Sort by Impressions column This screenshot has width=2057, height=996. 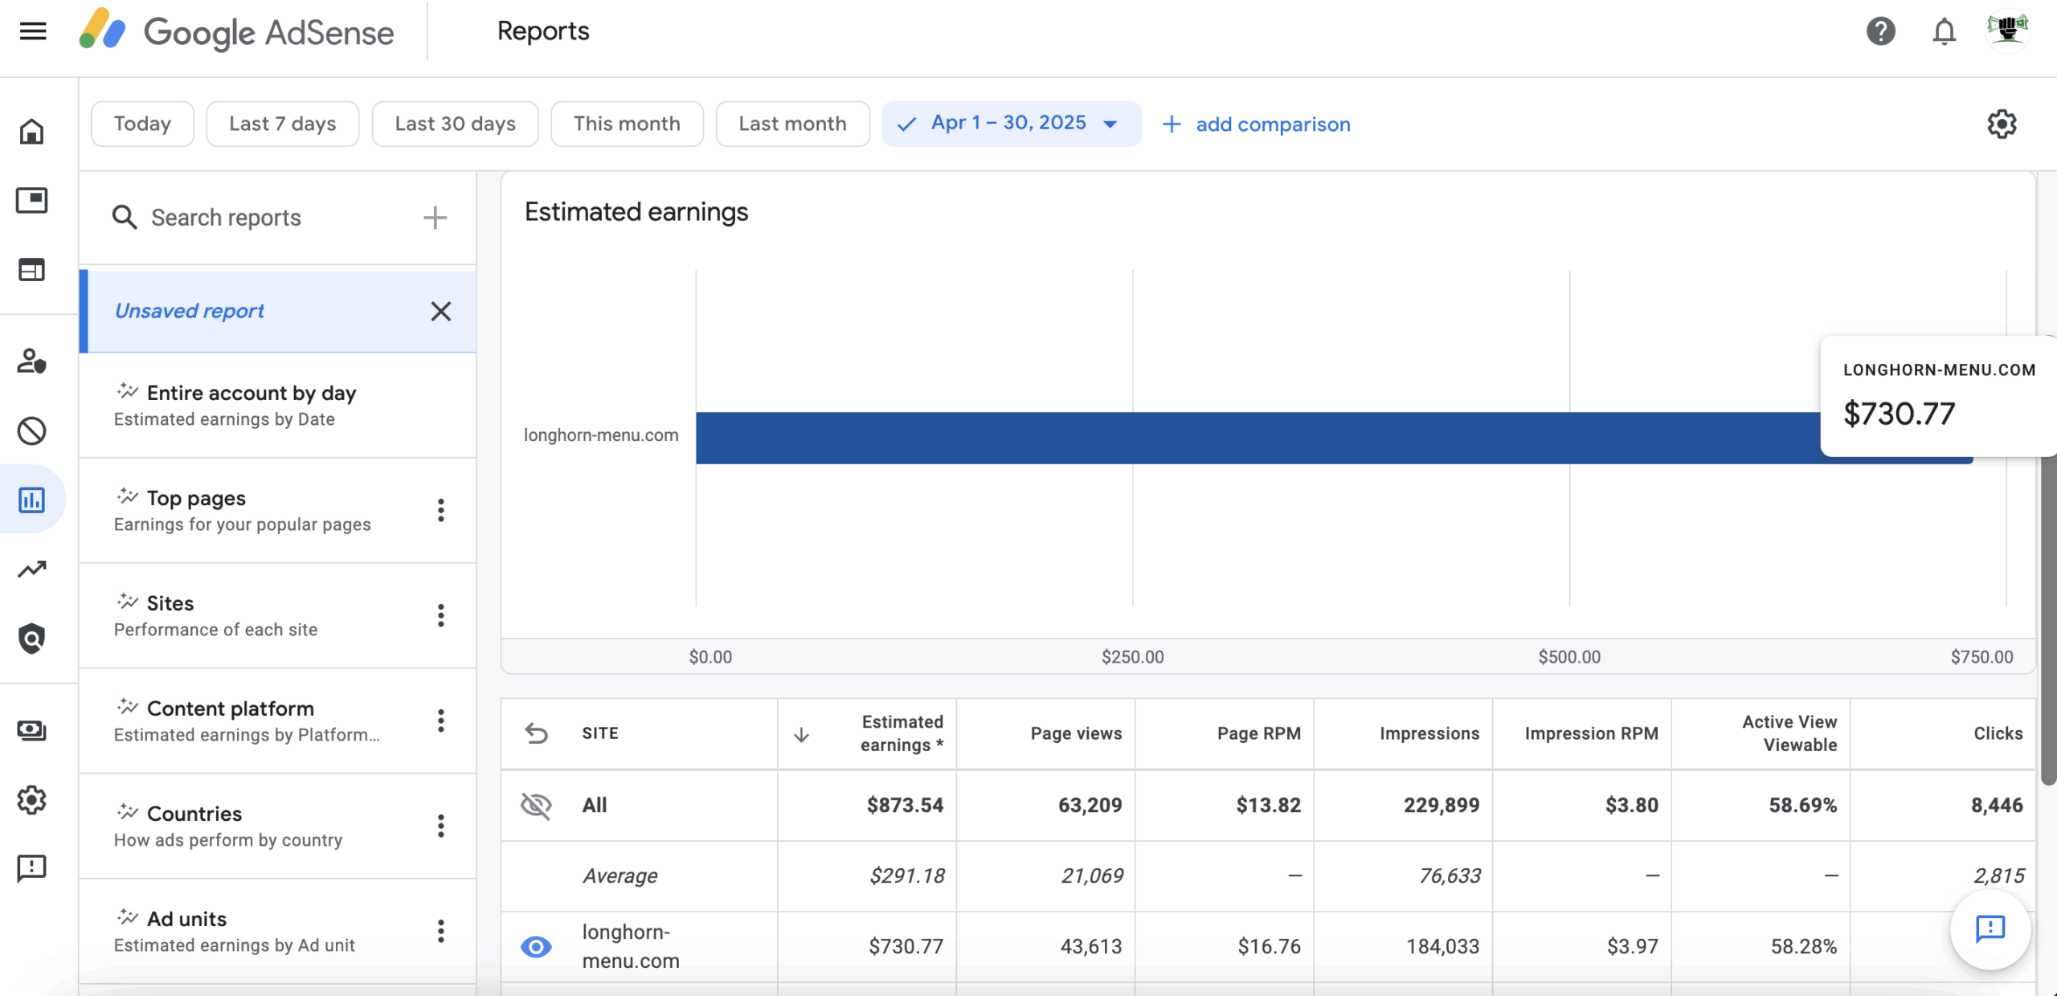coord(1429,733)
